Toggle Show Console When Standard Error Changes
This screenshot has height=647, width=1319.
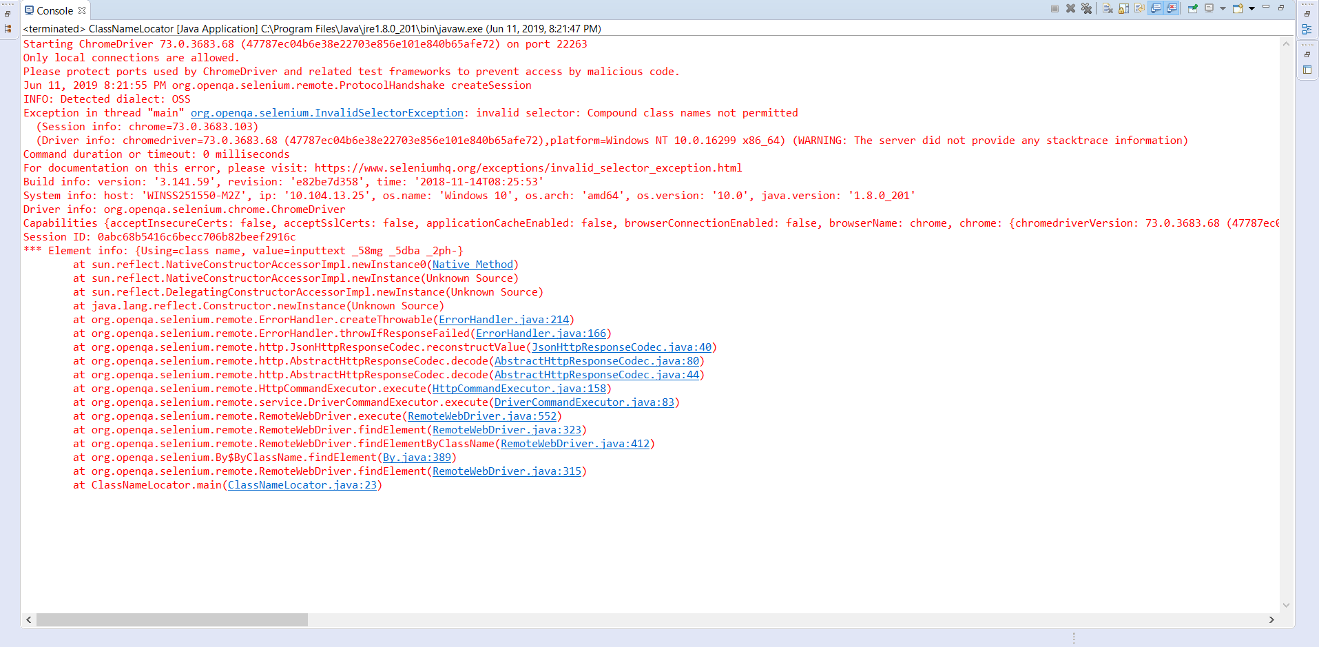tap(1172, 9)
